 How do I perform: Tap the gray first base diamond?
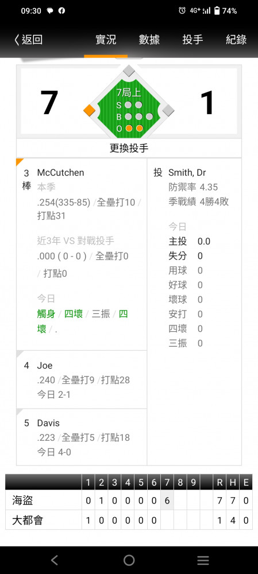tap(168, 110)
